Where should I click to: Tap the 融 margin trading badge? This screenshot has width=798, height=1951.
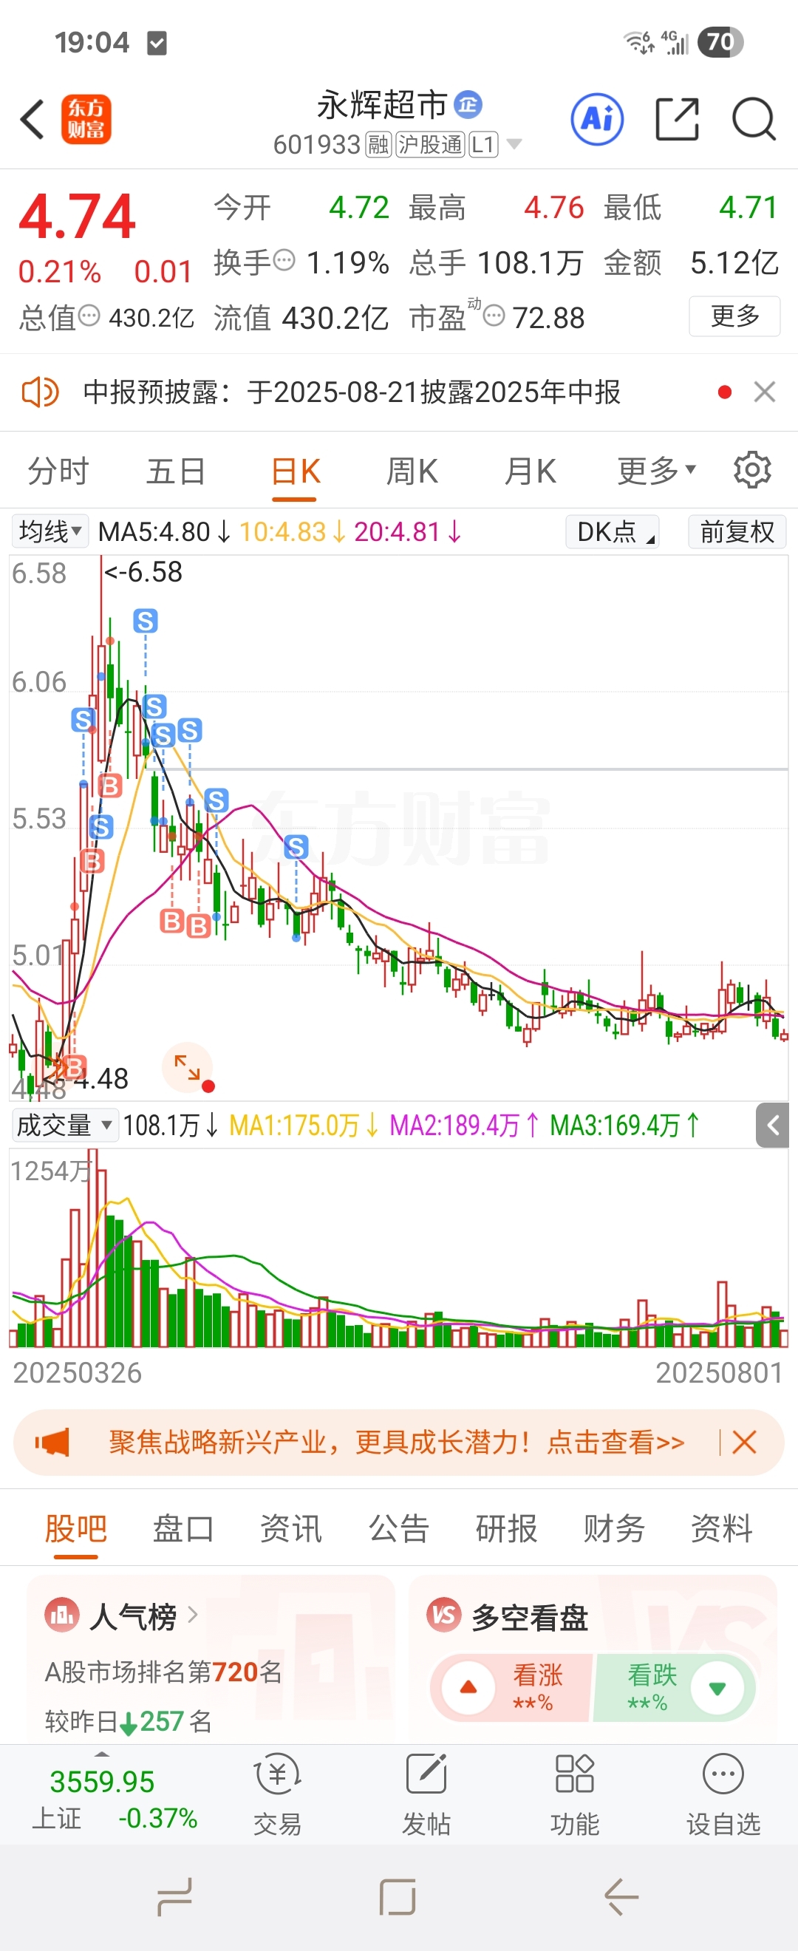click(378, 144)
